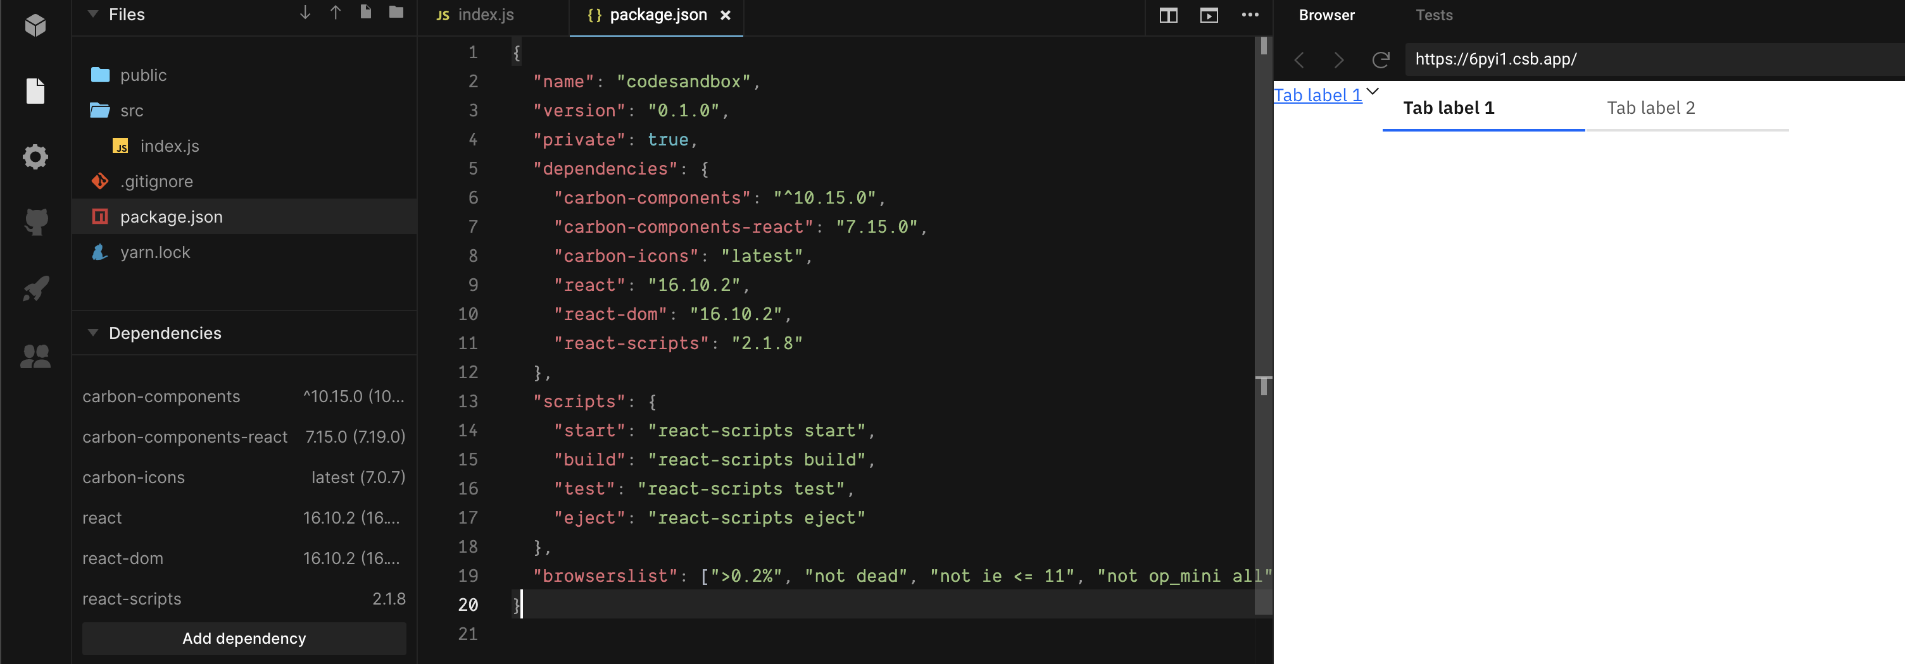Open the Live collaboration panel
The height and width of the screenshot is (664, 1905).
pos(35,356)
